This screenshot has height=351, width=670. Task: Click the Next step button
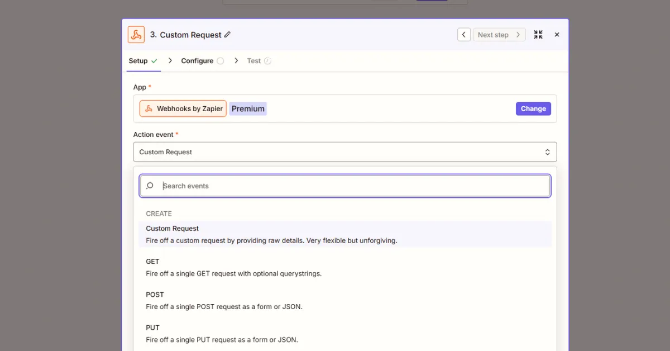[x=496, y=34]
